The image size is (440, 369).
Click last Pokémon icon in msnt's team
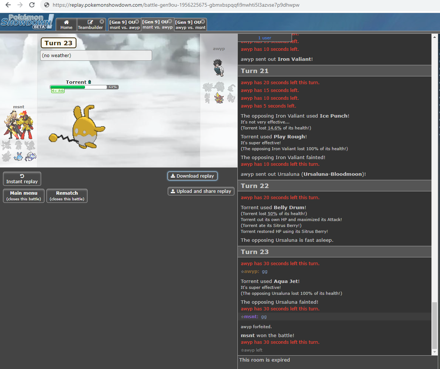[30, 156]
